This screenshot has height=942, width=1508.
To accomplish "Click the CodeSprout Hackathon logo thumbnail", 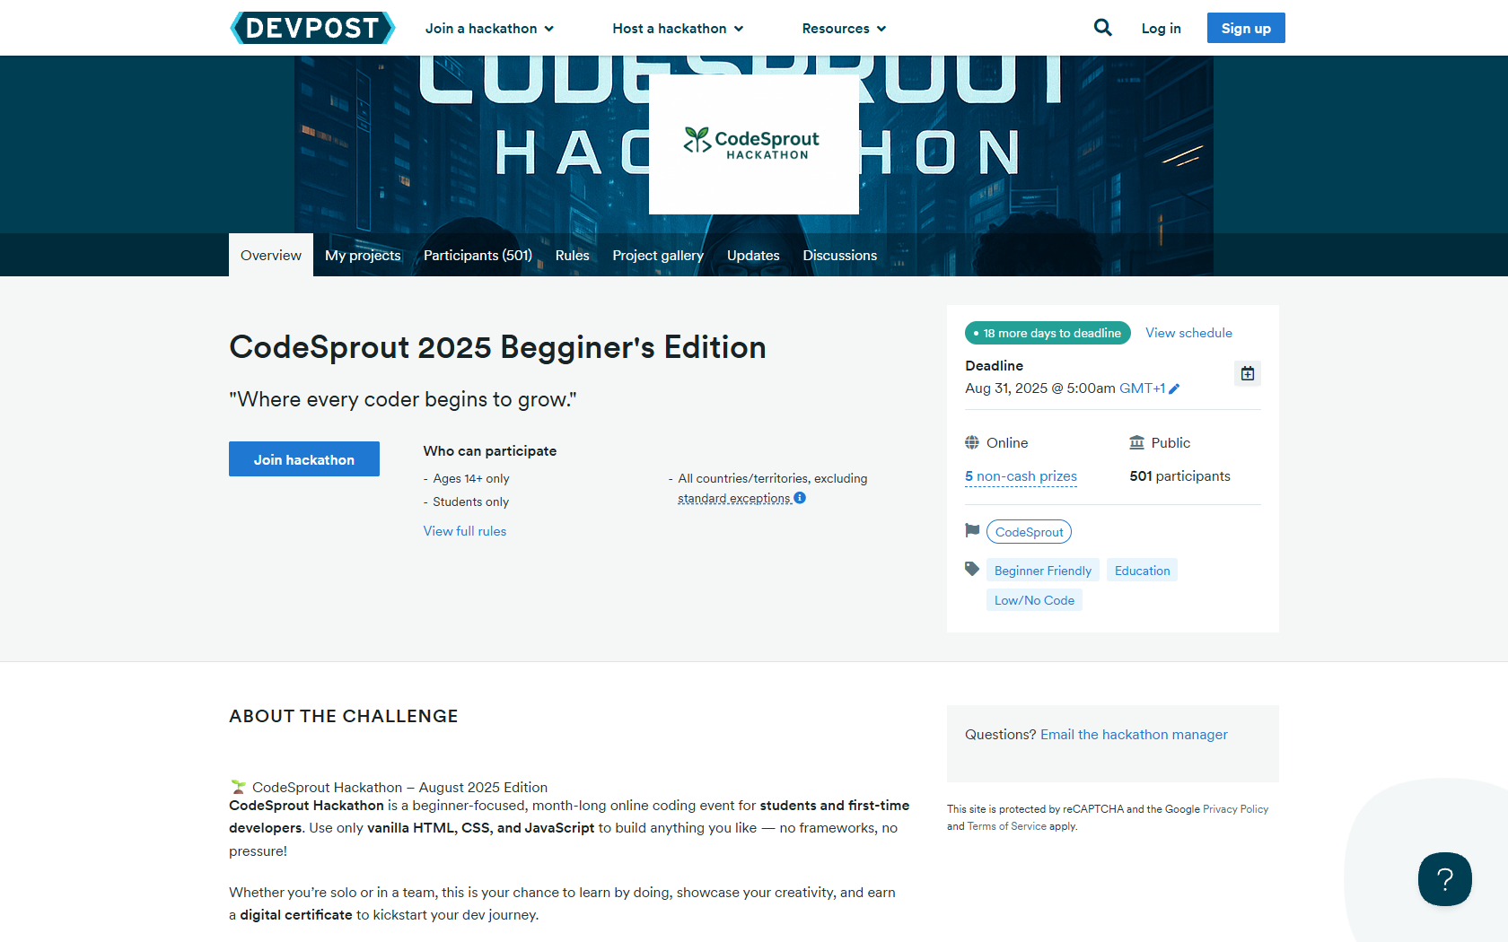I will click(x=753, y=144).
